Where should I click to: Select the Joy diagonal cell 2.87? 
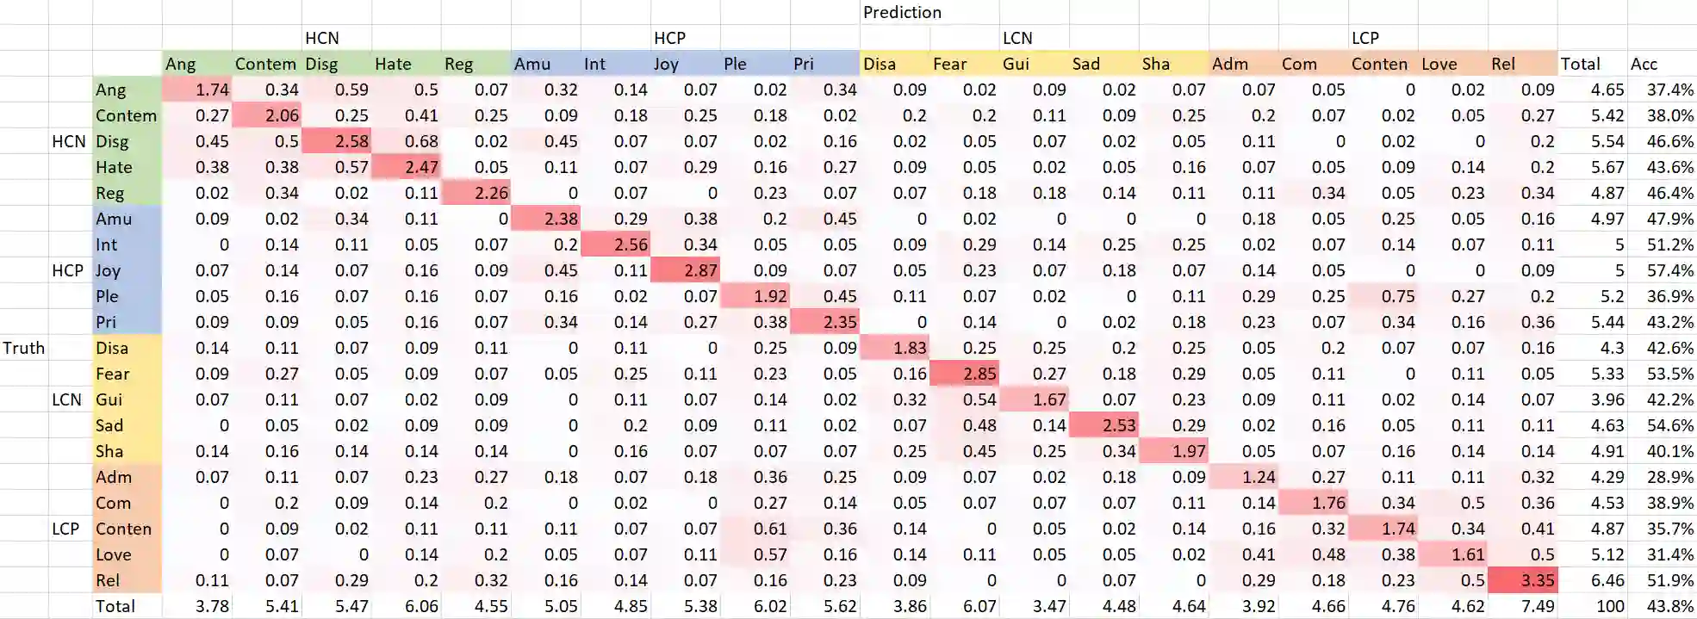tap(686, 270)
